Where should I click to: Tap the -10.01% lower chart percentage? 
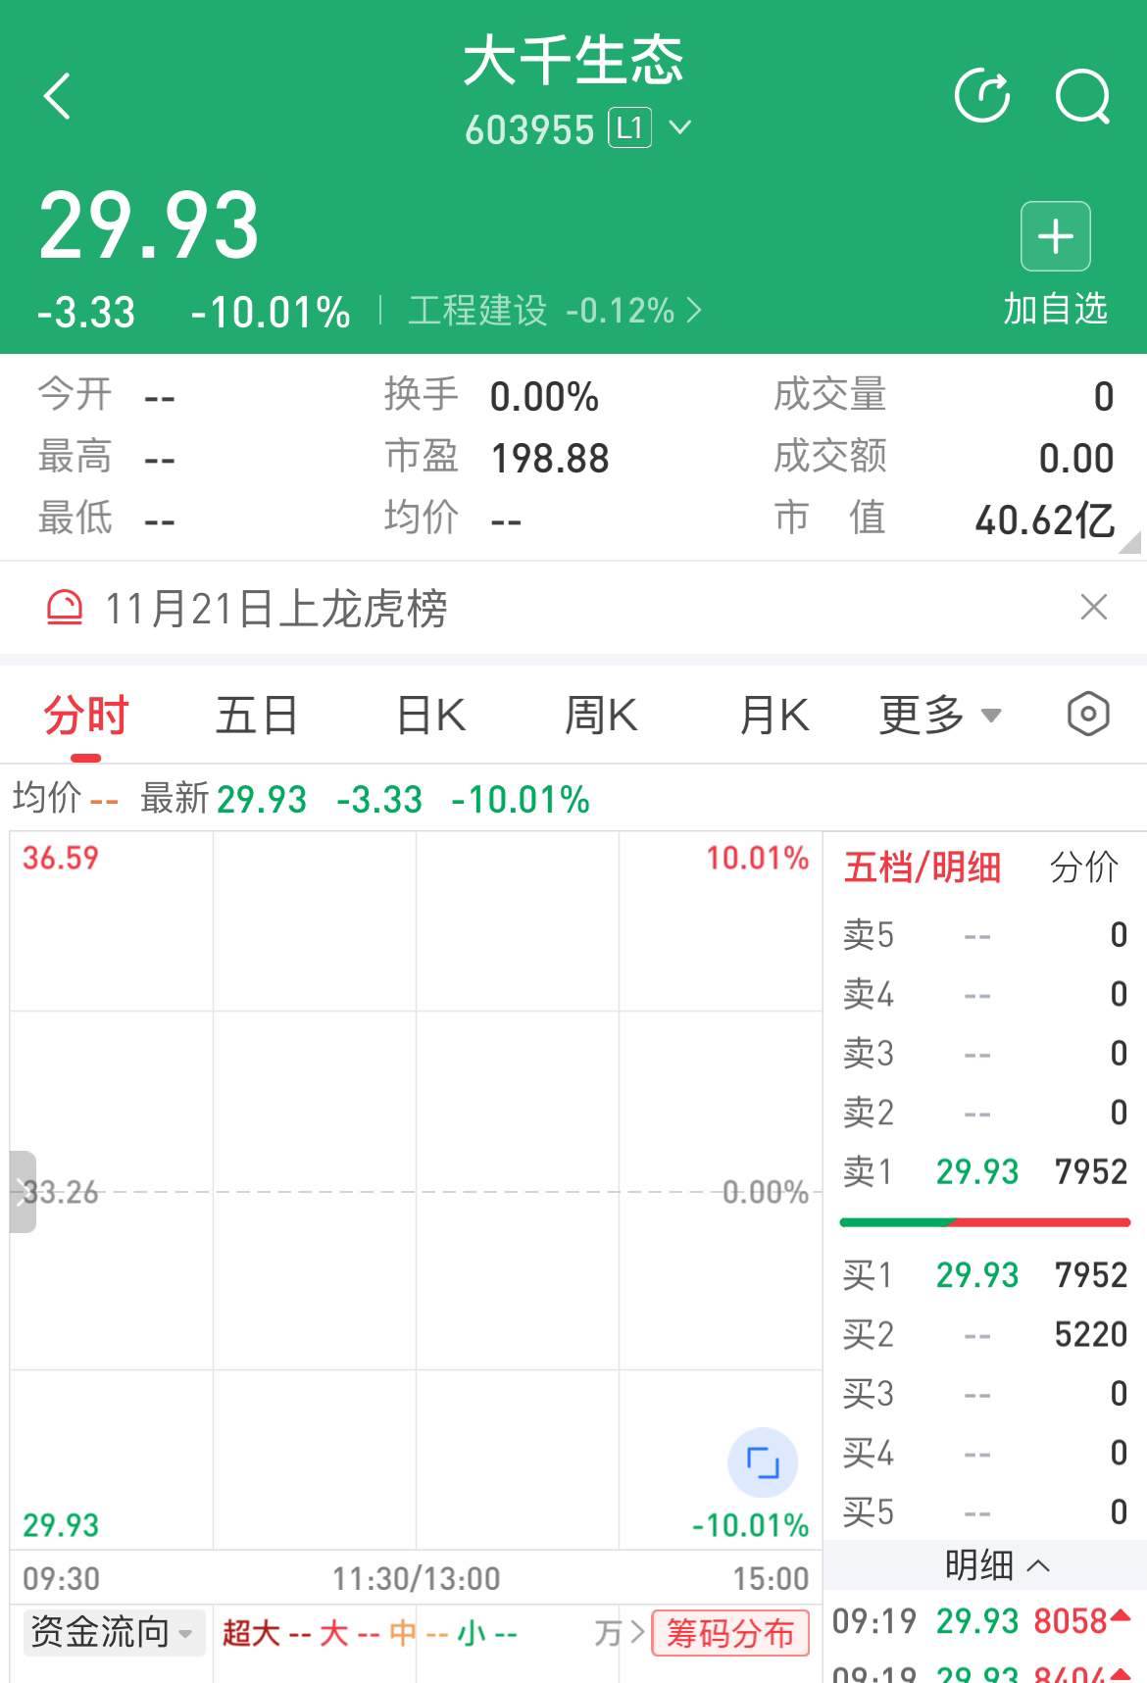click(750, 1525)
